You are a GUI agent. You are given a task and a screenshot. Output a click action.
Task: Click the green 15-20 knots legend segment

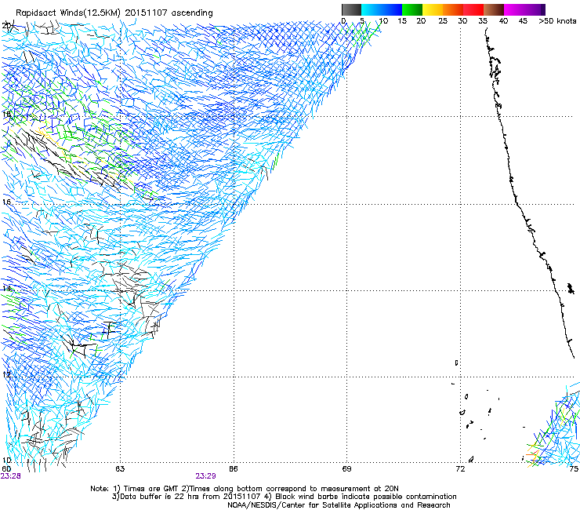pos(412,9)
